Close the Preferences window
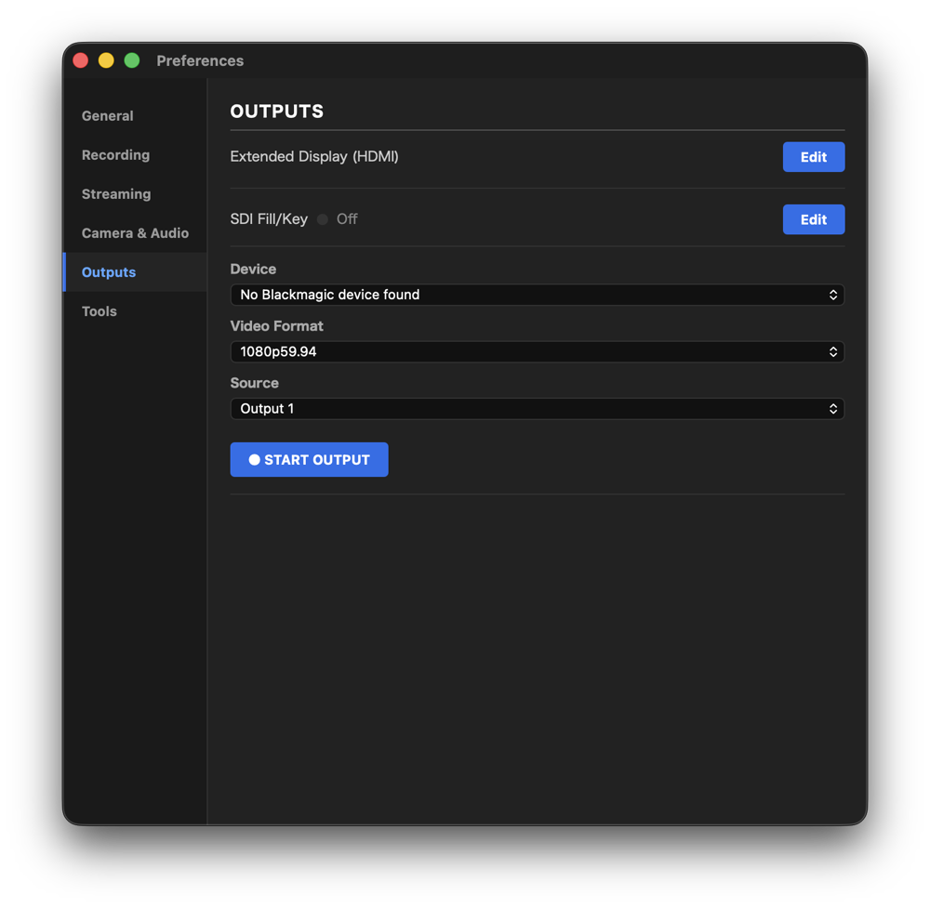 point(81,60)
